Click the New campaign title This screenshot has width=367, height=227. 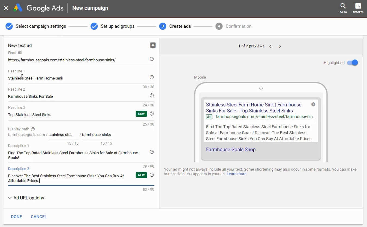[90, 8]
